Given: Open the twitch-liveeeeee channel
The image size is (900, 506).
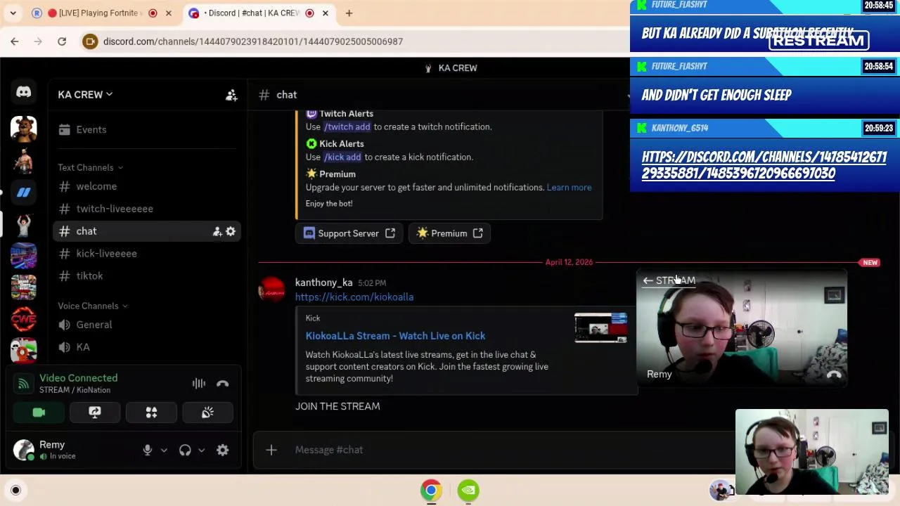Looking at the screenshot, I should coord(115,209).
